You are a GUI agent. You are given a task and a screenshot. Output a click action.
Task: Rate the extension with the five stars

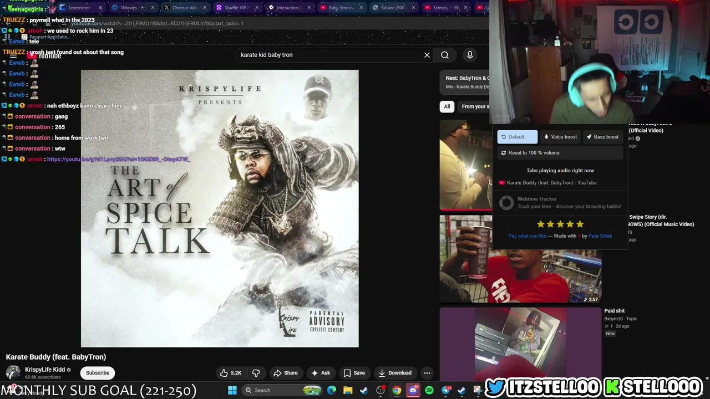[560, 224]
